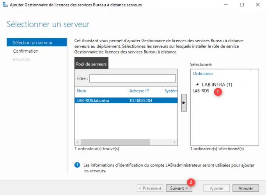Select the LAB-RDS.lab.intra row
Image resolution: width=266 pixels, height=195 pixels.
tap(126, 101)
